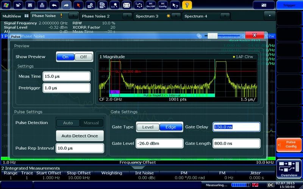Click the redo arrow icon
The height and width of the screenshot is (189, 303).
click(66, 5)
